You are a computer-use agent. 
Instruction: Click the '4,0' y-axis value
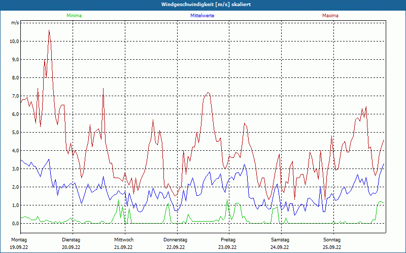(15, 150)
